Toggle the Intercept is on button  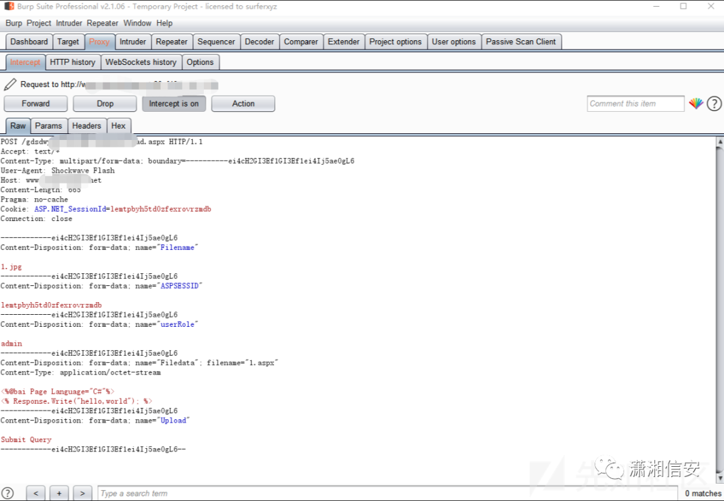174,104
